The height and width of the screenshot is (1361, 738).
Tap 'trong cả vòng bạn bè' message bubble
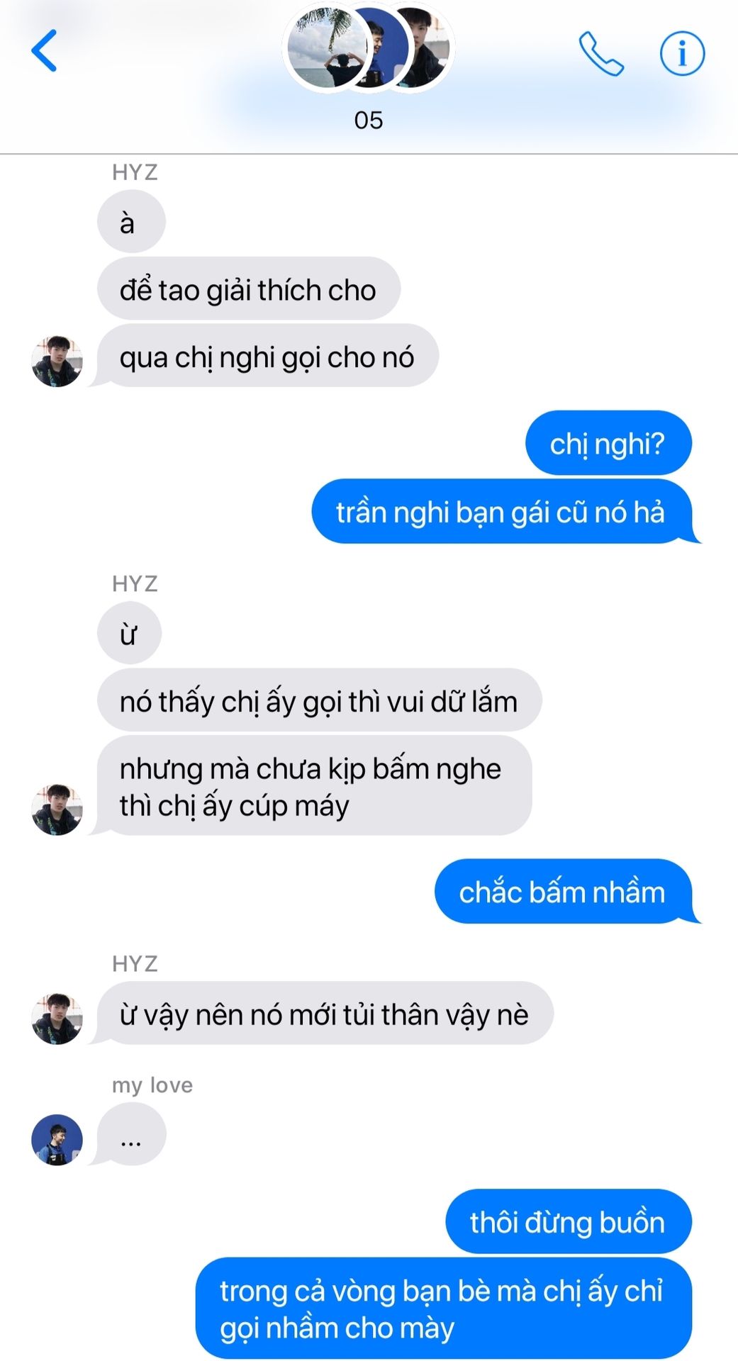(x=444, y=1309)
